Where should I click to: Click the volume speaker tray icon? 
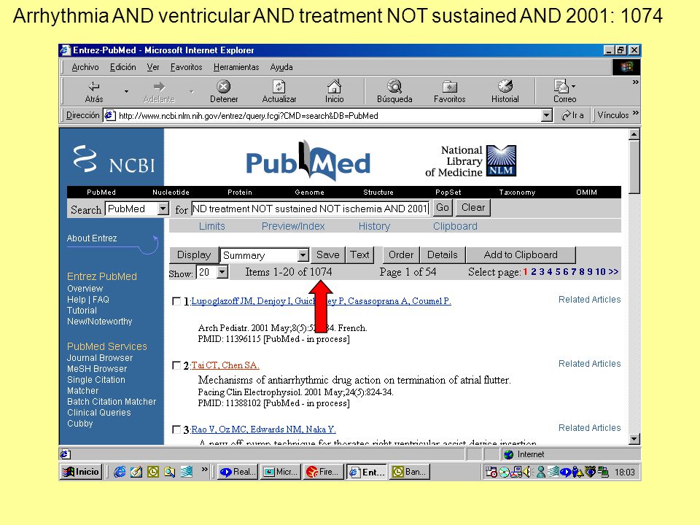527,472
